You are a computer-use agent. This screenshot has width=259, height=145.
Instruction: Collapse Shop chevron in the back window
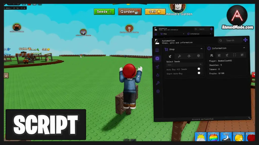[184, 34]
